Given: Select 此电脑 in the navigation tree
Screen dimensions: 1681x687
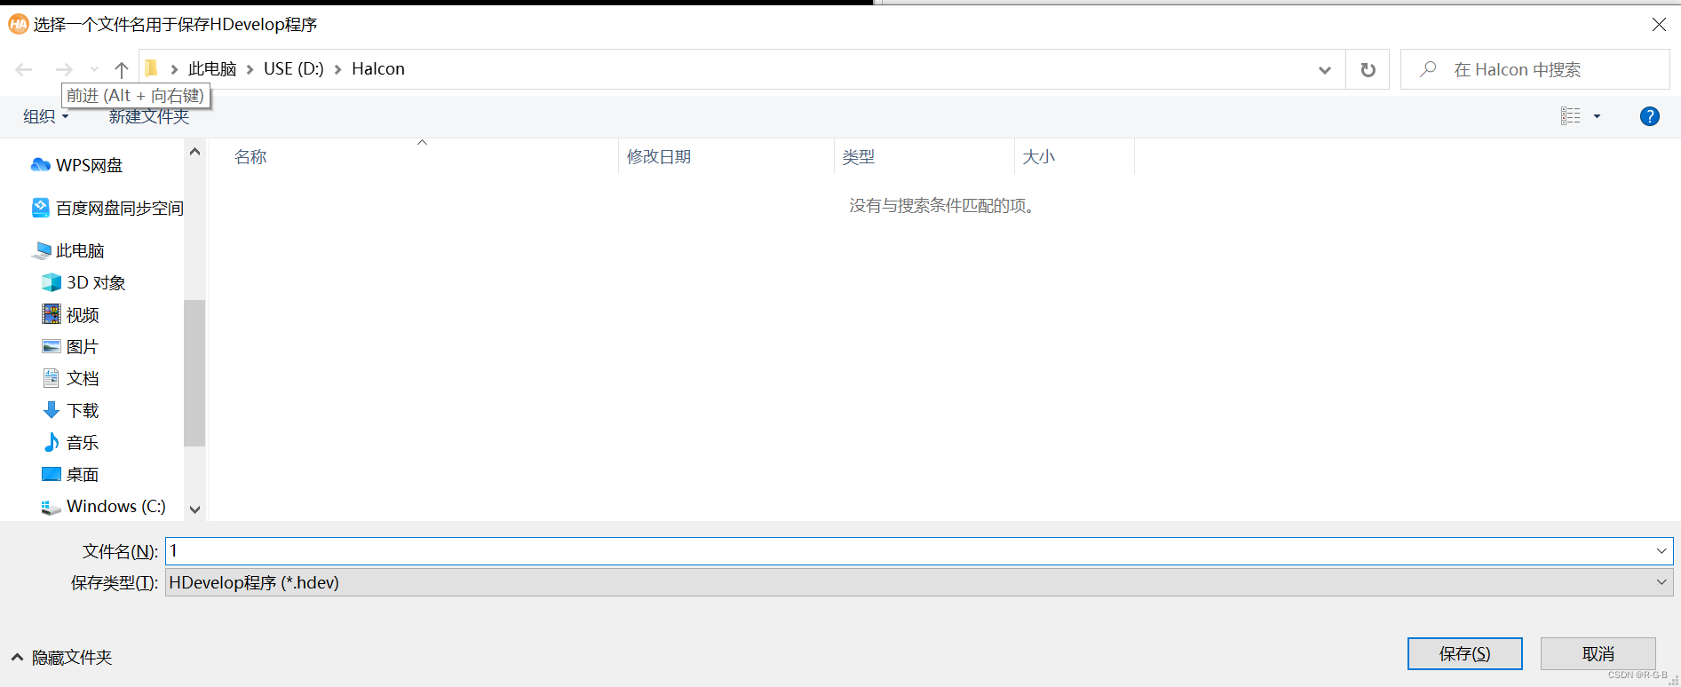Looking at the screenshot, I should click(67, 250).
